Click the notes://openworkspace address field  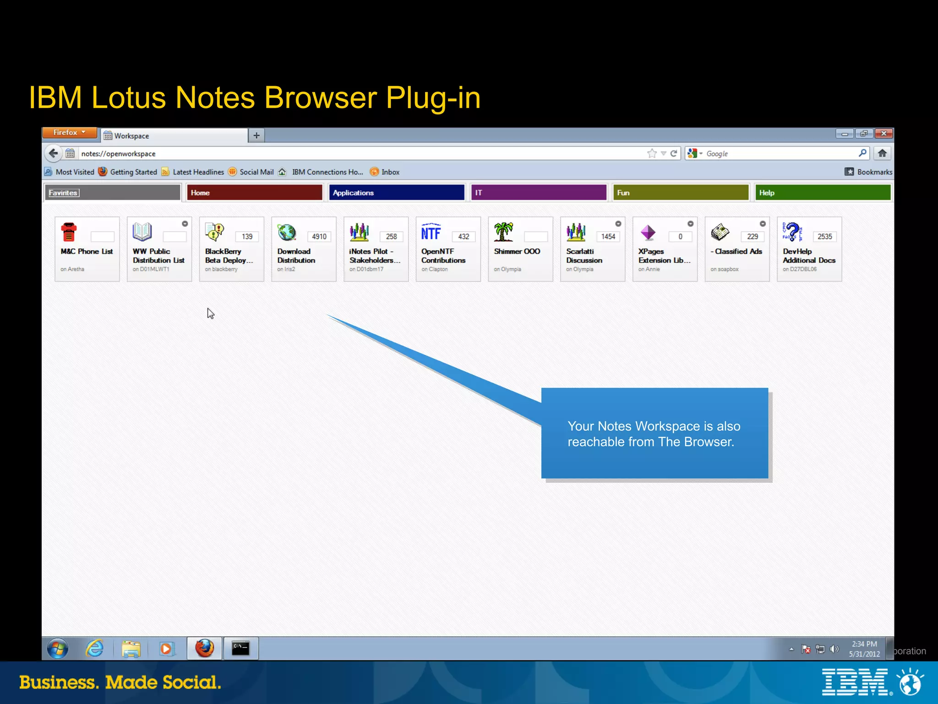click(362, 153)
